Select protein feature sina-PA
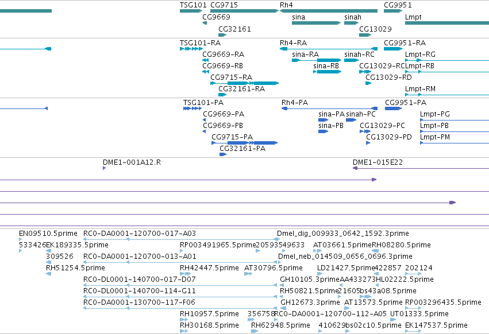Image resolution: width=489 pixels, height=334 pixels. tap(323, 120)
